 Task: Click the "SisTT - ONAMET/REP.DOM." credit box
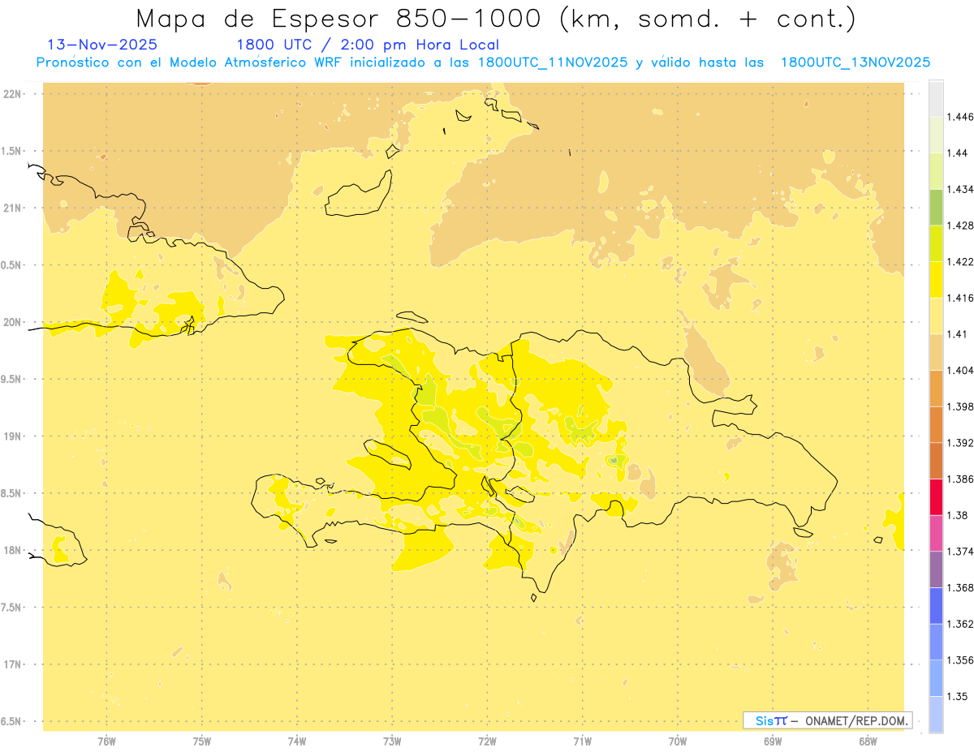click(x=827, y=720)
